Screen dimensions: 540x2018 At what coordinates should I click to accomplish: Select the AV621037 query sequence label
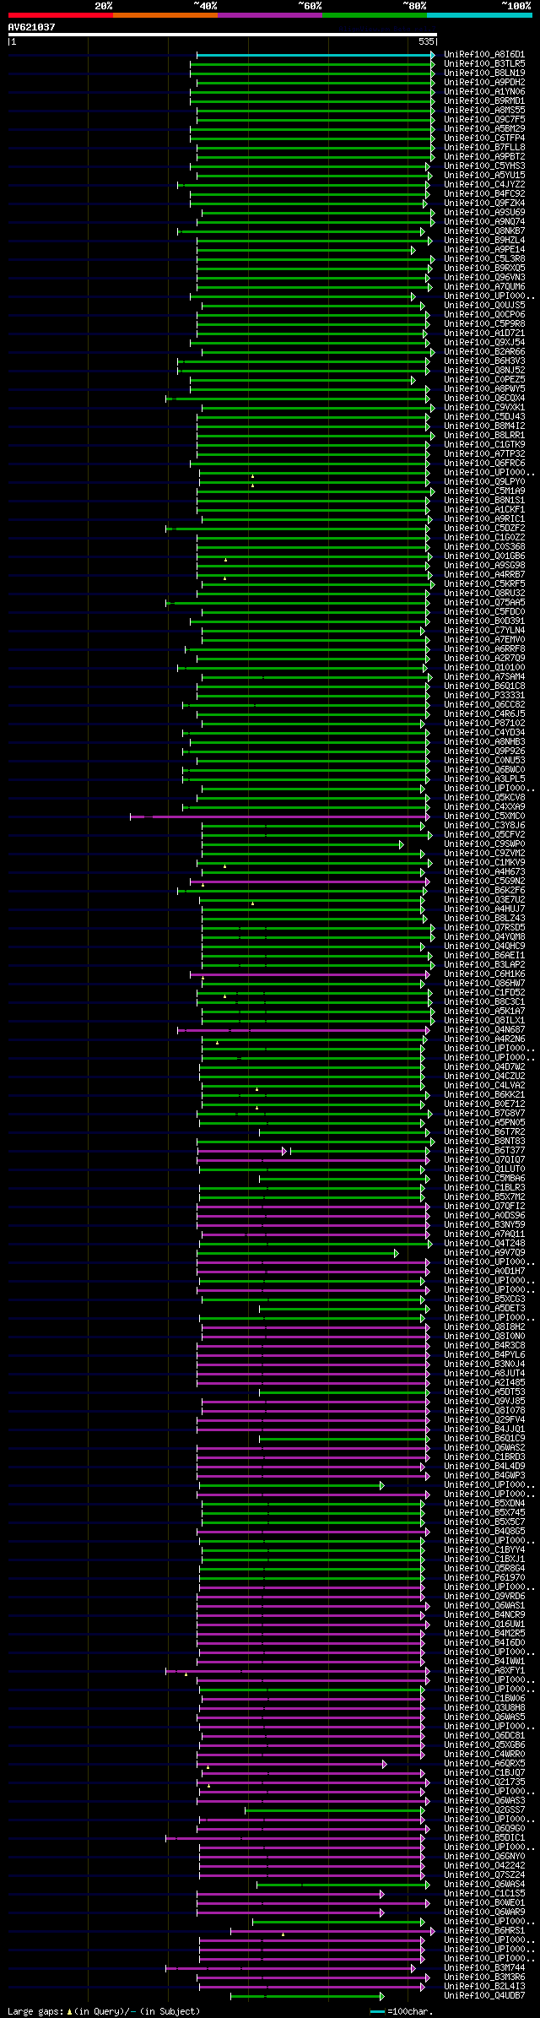32,27
